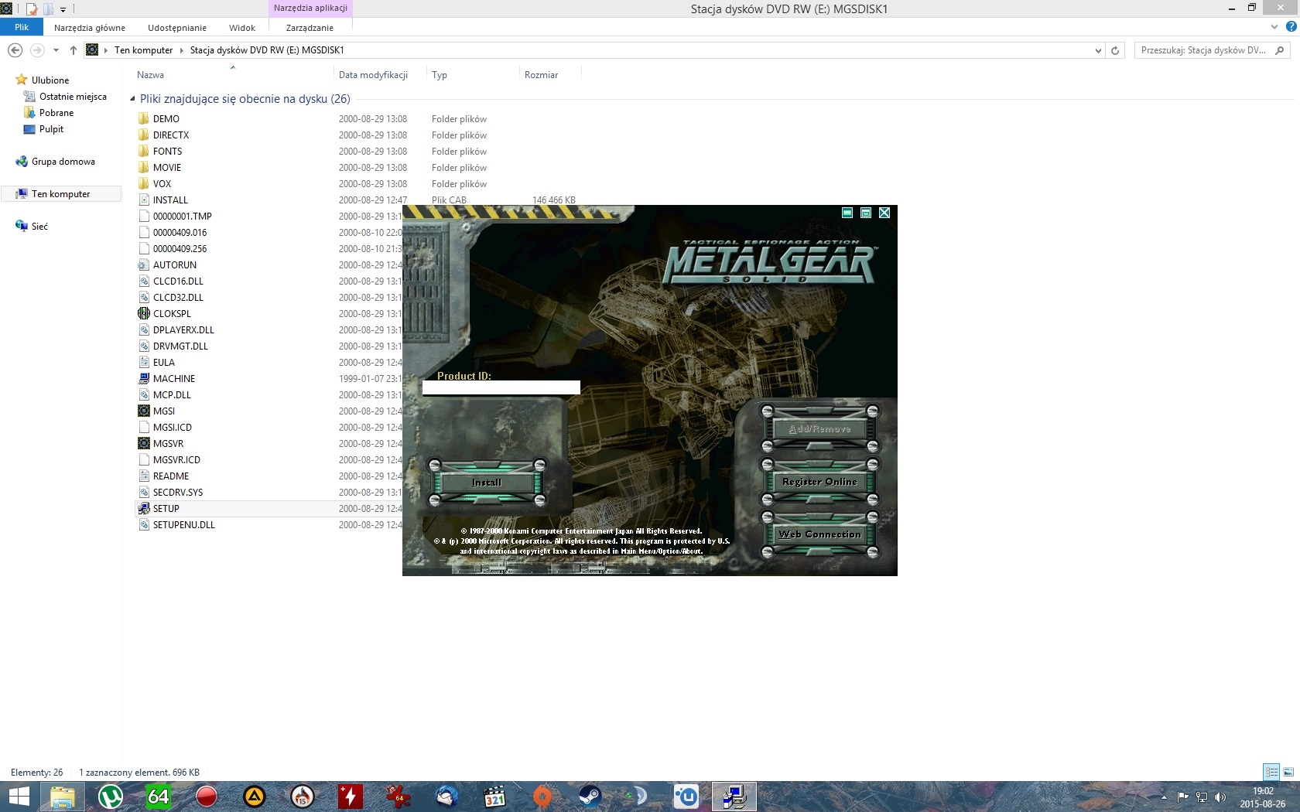Image resolution: width=1300 pixels, height=812 pixels.
Task: Click the Narzędzia aplikacji contextual tab header
Action: click(x=310, y=9)
